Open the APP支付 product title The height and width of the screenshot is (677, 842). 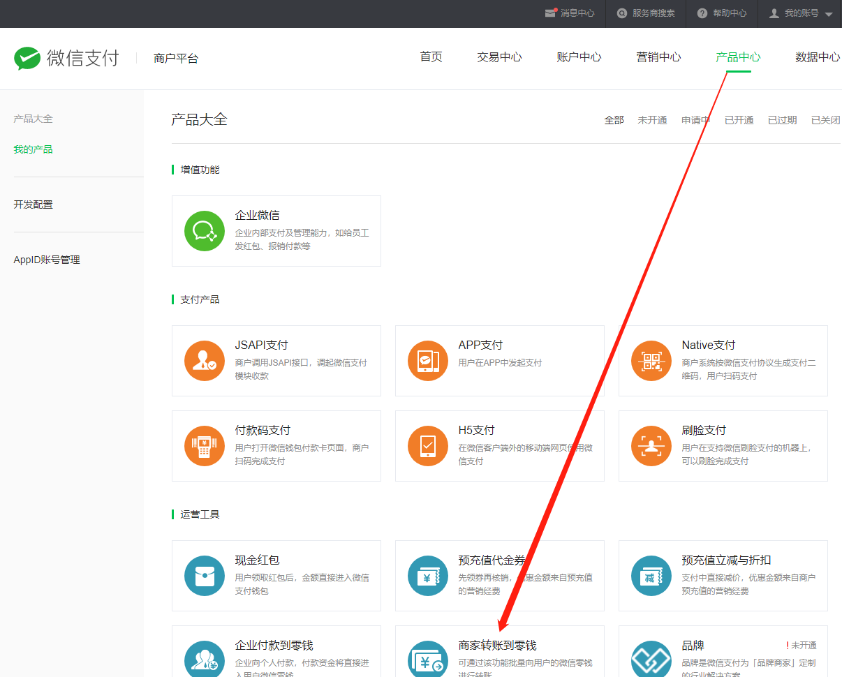click(x=480, y=345)
